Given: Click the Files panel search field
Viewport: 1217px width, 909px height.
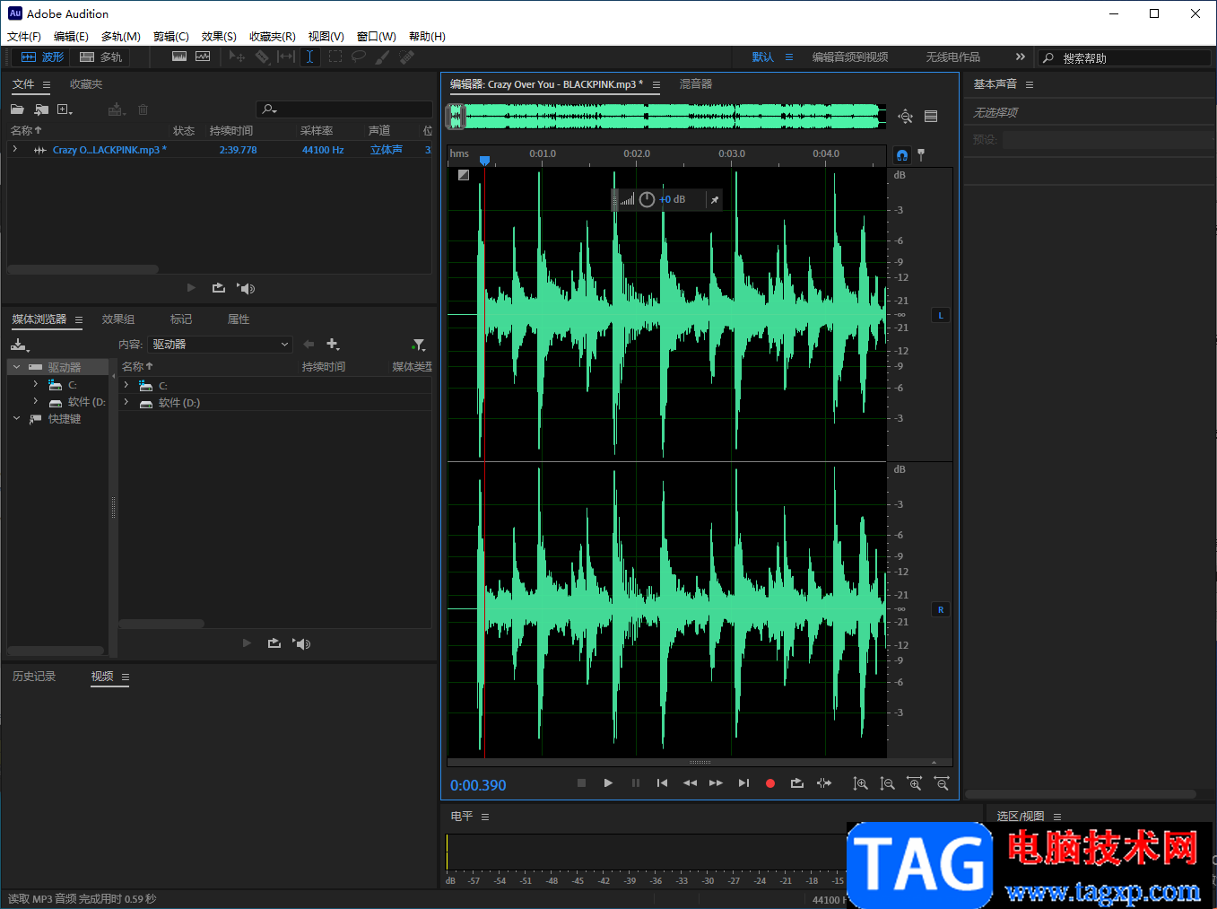Looking at the screenshot, I should tap(344, 109).
